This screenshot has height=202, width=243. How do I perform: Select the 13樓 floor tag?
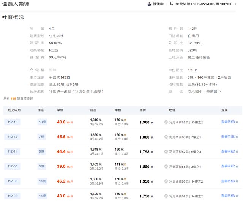pos(42,122)
